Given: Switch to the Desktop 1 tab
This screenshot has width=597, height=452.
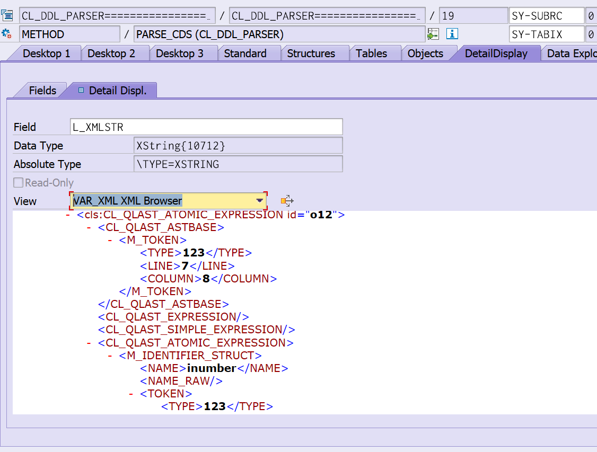Looking at the screenshot, I should coord(47,54).
